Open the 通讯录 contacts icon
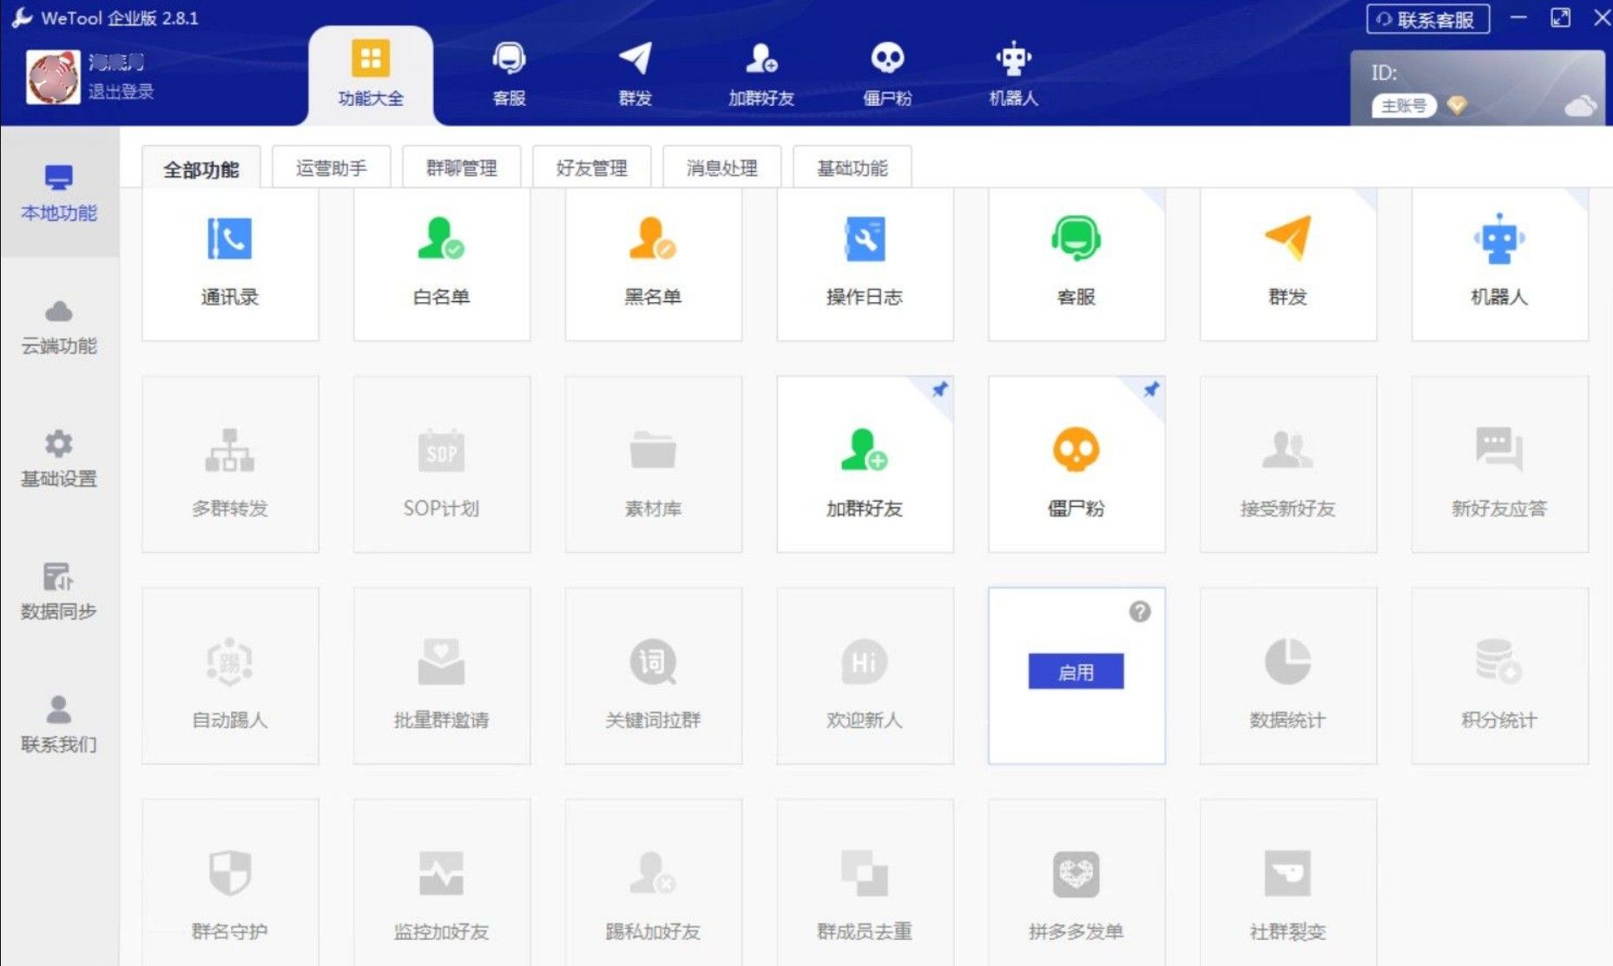The image size is (1613, 966). (x=229, y=240)
